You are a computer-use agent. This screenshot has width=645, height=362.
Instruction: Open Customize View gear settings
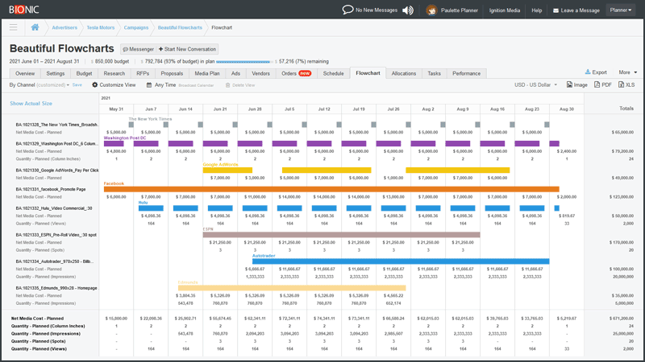click(x=114, y=85)
